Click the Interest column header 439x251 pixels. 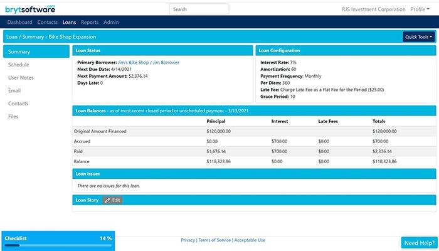pos(280,121)
